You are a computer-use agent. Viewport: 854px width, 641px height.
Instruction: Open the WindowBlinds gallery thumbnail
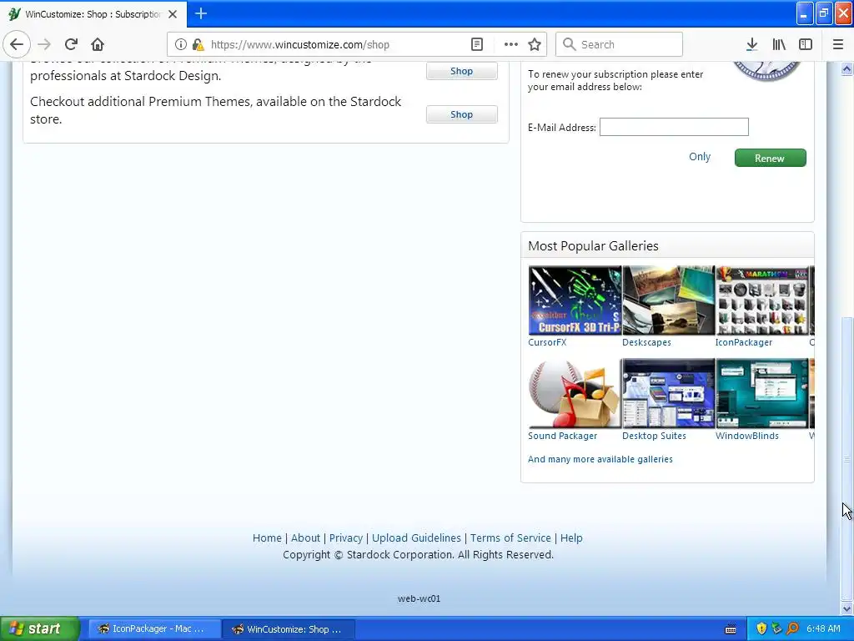point(761,393)
